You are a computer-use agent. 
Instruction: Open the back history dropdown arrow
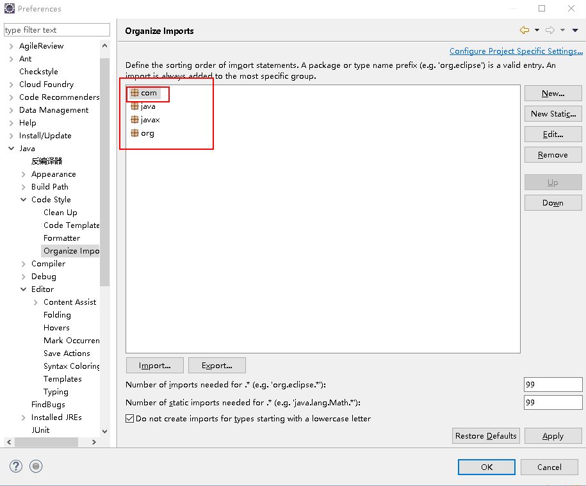click(x=537, y=30)
